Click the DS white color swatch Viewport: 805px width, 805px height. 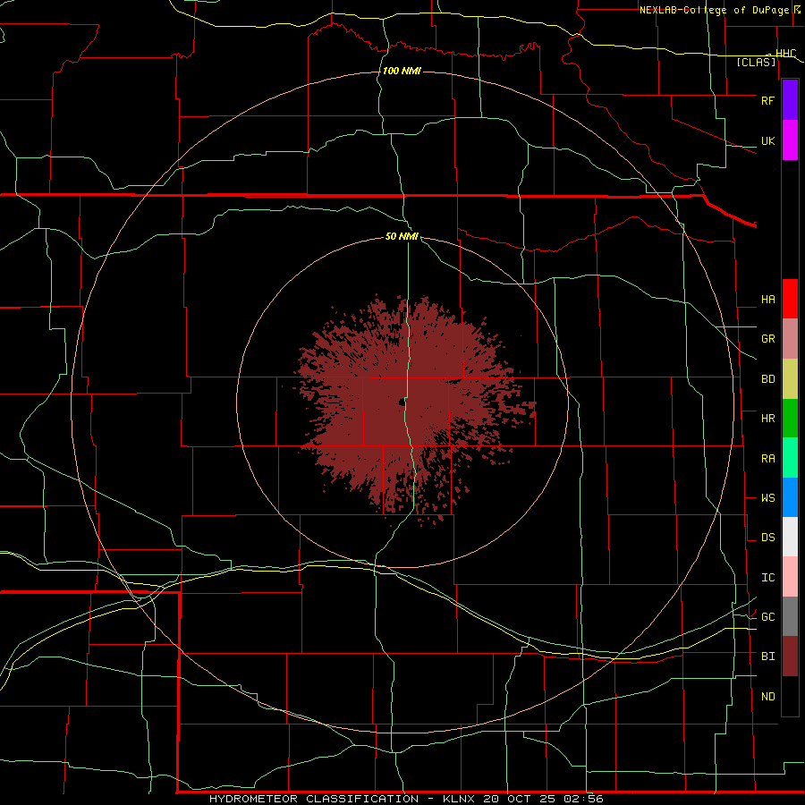[790, 537]
